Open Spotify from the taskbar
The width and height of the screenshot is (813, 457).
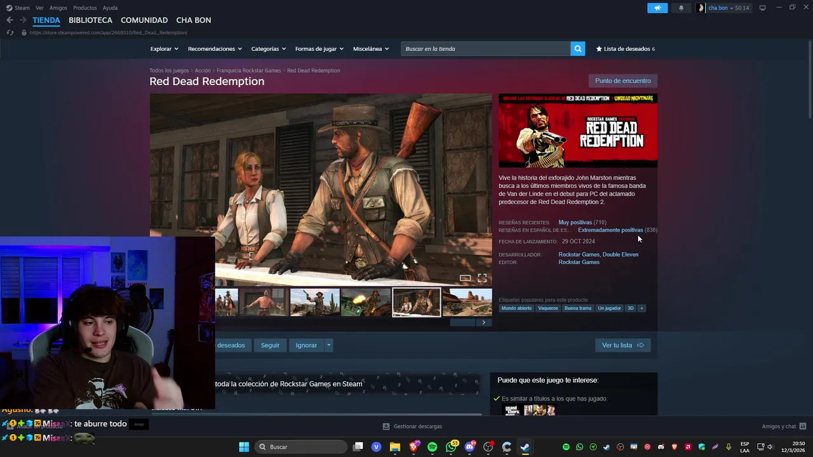coord(433,447)
